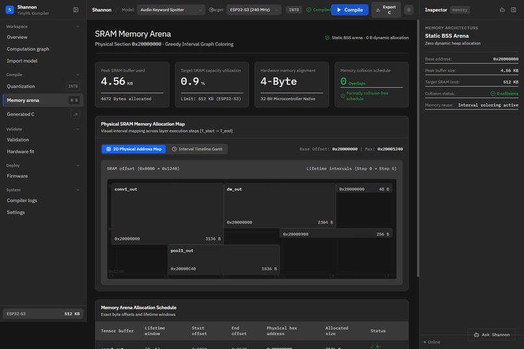Click the assistant bot icon in Inspector header

(x=502, y=10)
